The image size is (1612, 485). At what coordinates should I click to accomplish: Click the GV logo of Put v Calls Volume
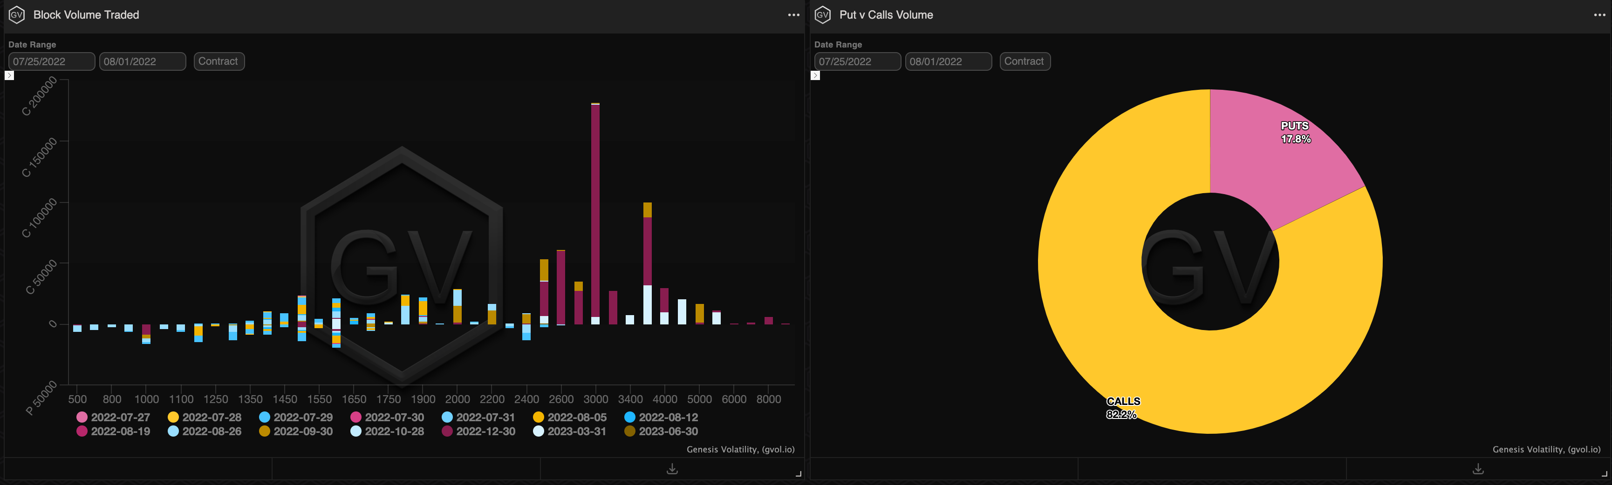pyautogui.click(x=823, y=14)
